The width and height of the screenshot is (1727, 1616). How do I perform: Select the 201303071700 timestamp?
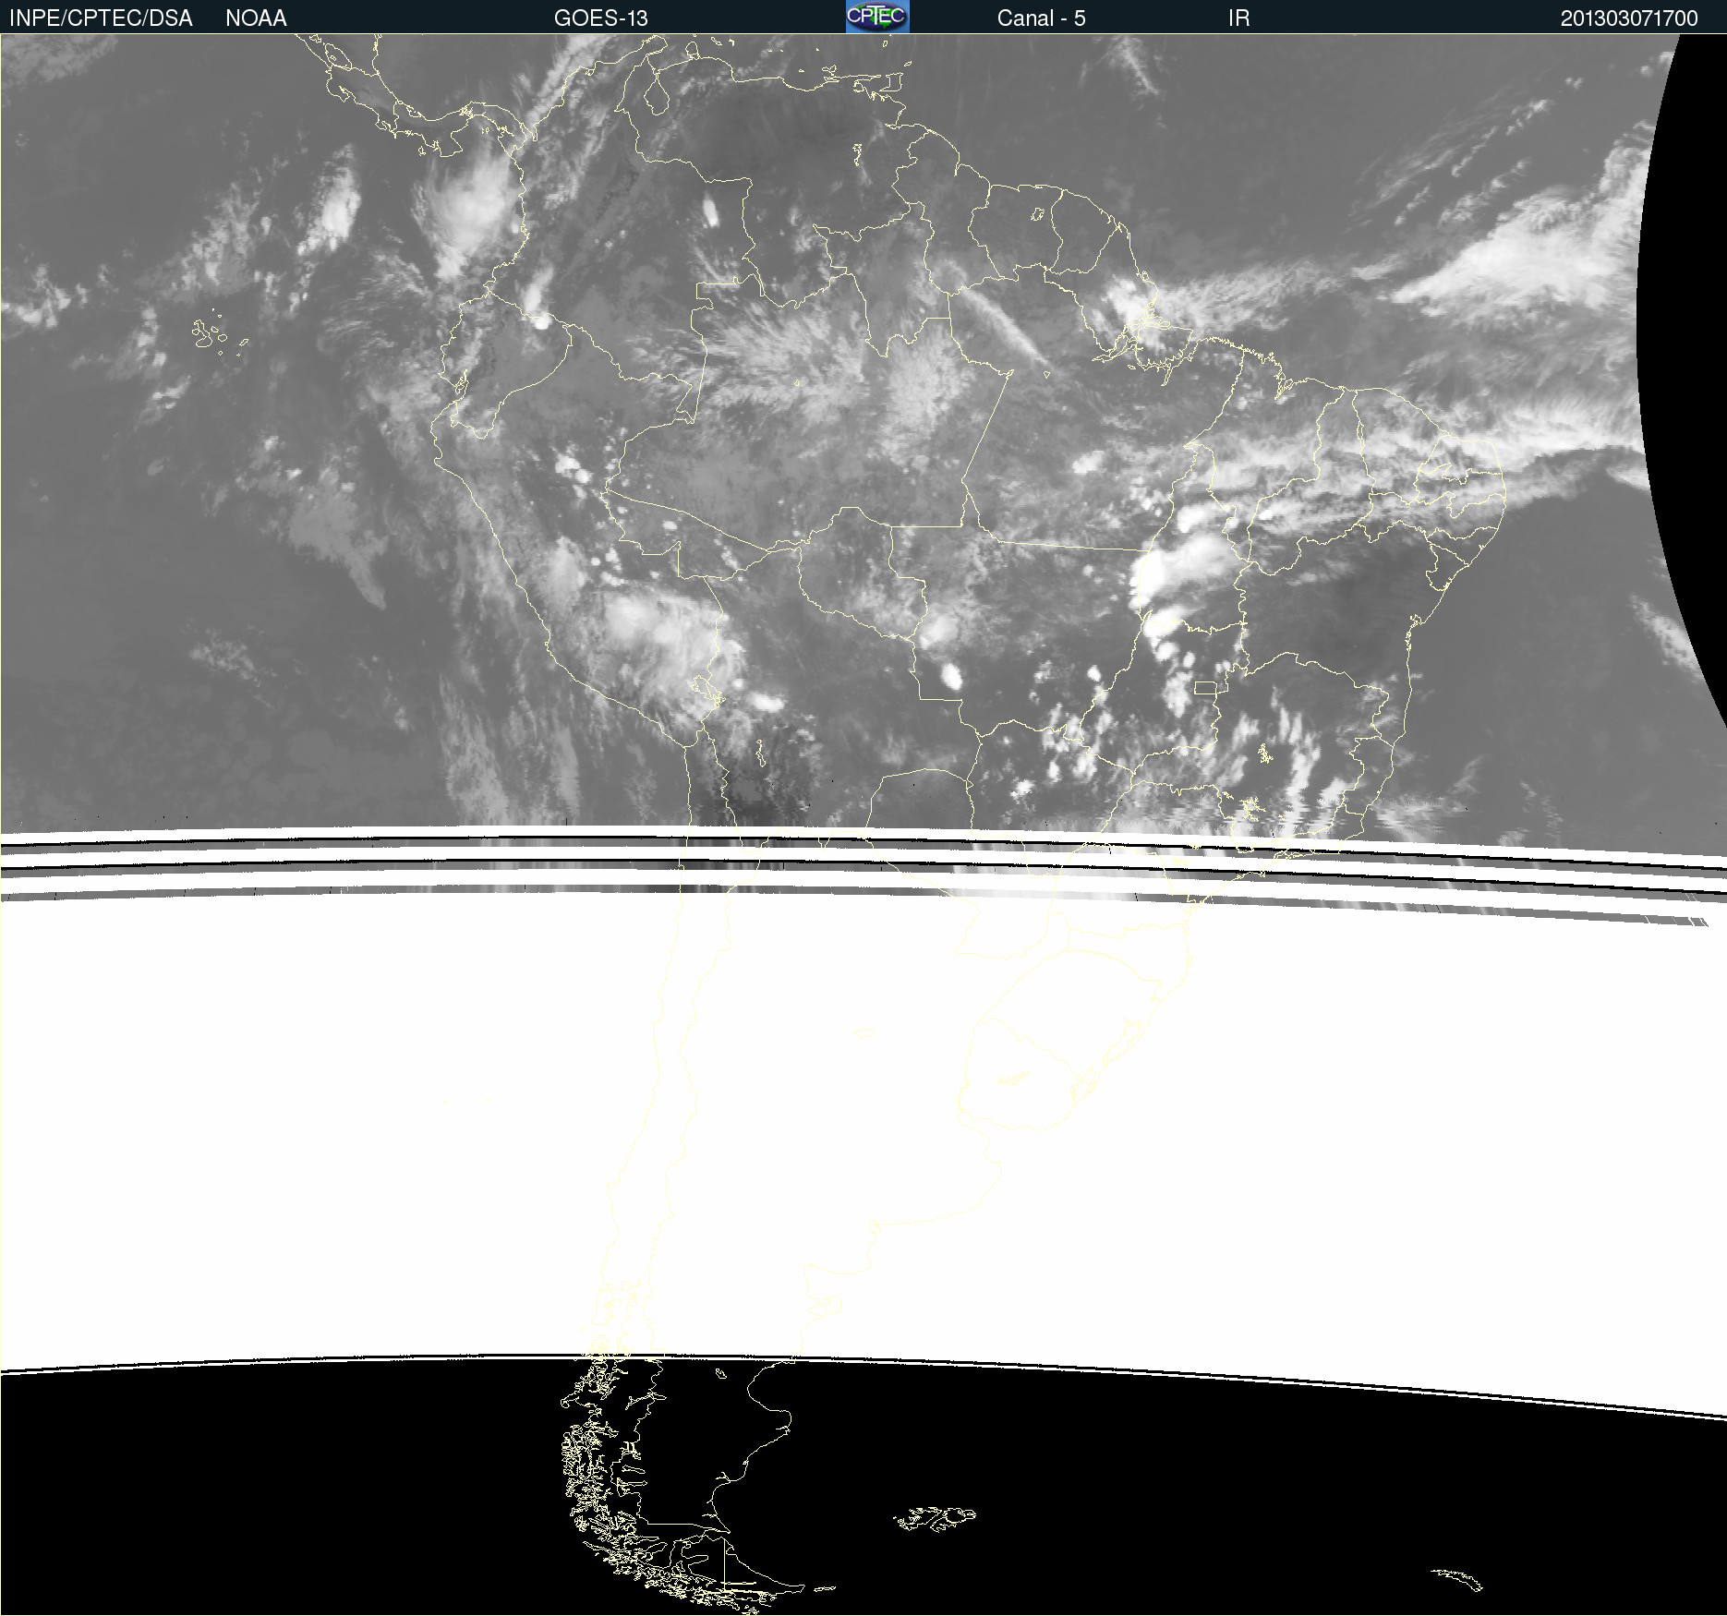(1629, 18)
